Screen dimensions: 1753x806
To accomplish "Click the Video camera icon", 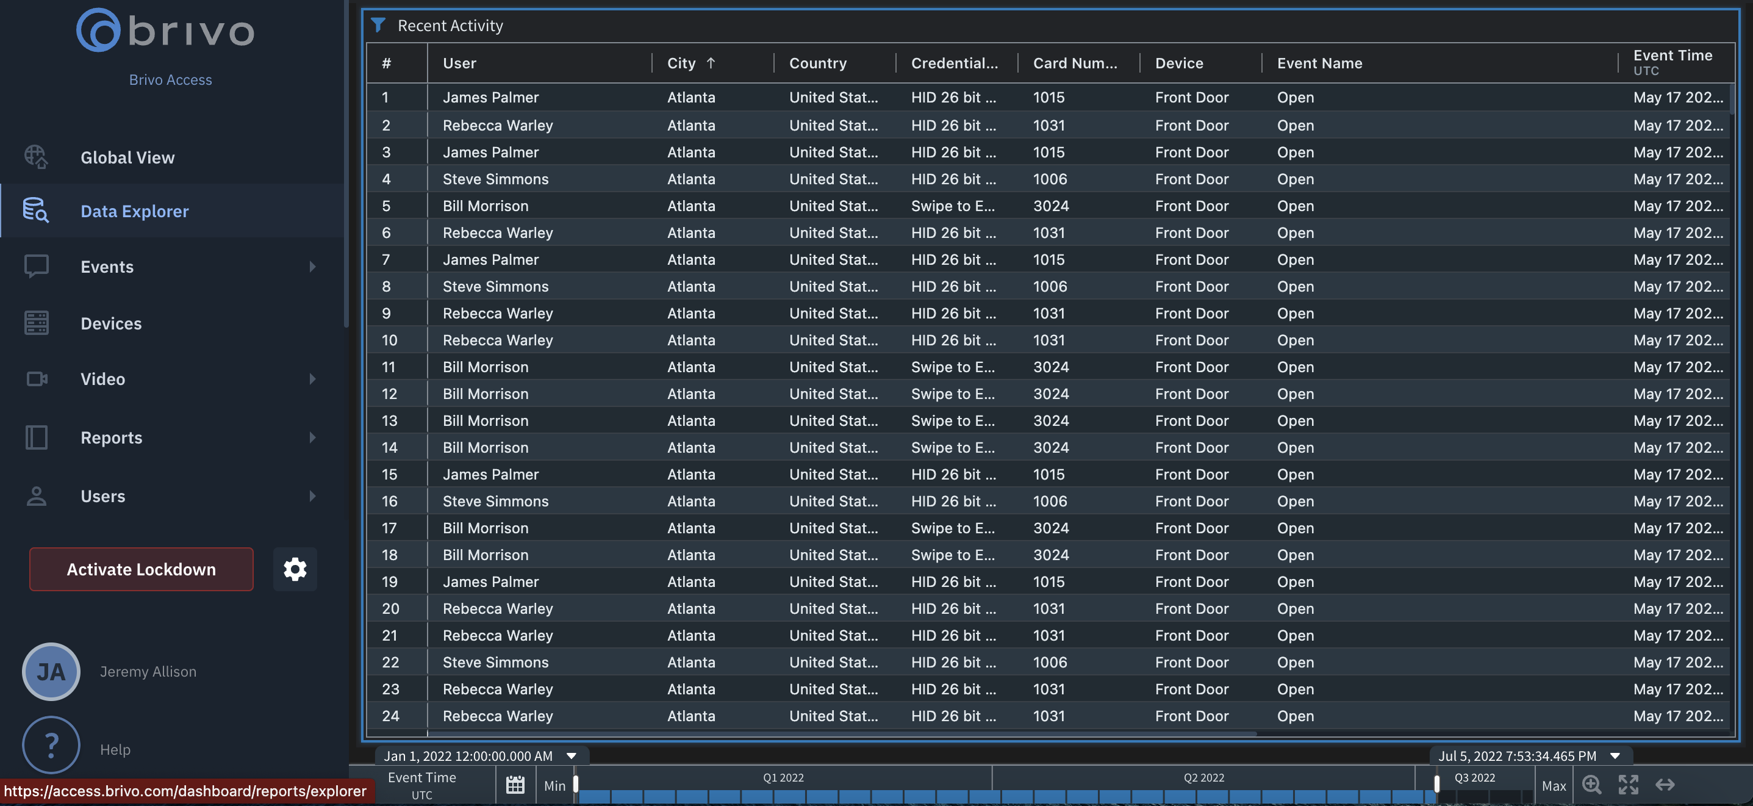I will (36, 378).
